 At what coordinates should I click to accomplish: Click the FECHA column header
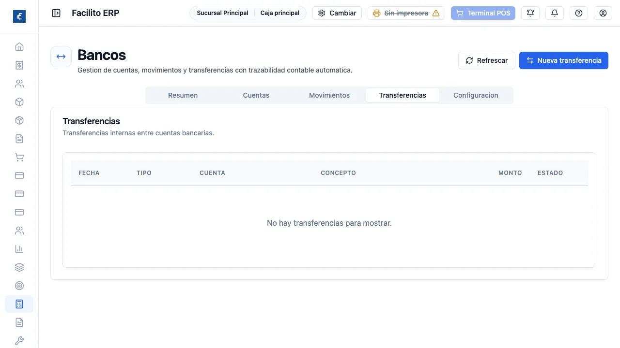click(x=89, y=173)
